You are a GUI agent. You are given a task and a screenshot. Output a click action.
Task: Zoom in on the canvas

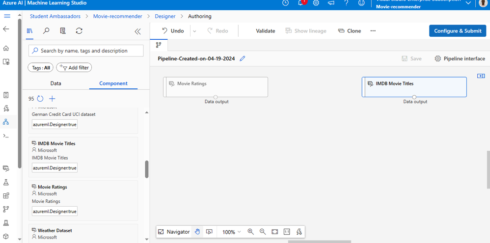(250, 232)
